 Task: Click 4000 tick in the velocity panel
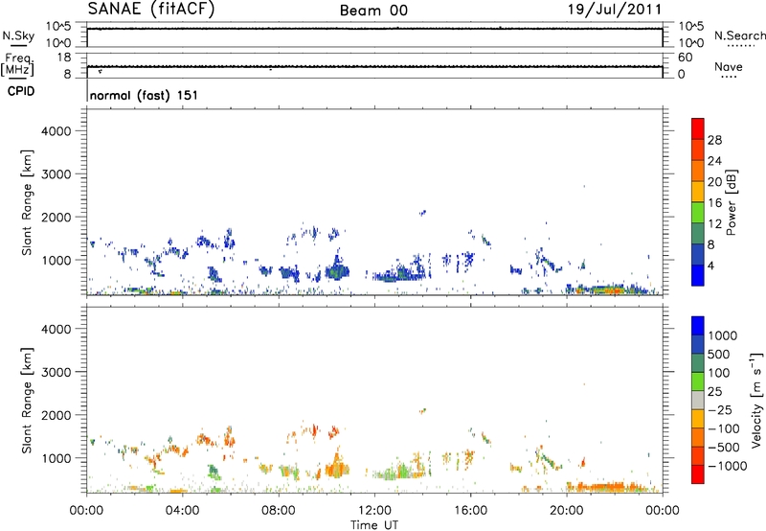(x=56, y=329)
